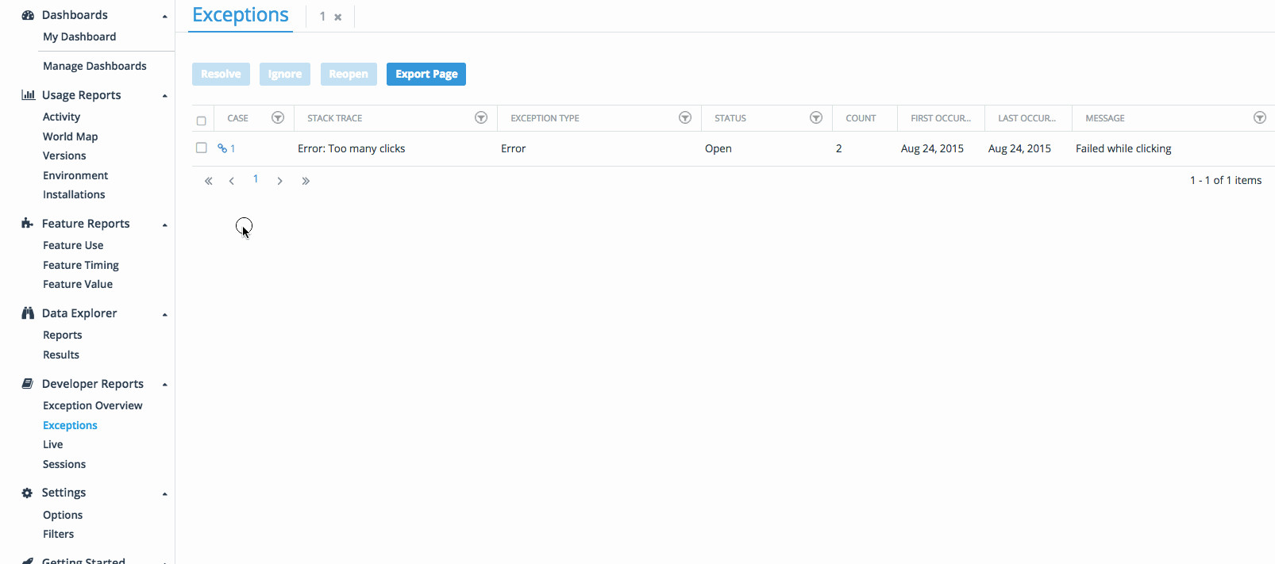Click the 'Failed while clicking' message cell
Viewport: 1275px width, 564px height.
1123,148
